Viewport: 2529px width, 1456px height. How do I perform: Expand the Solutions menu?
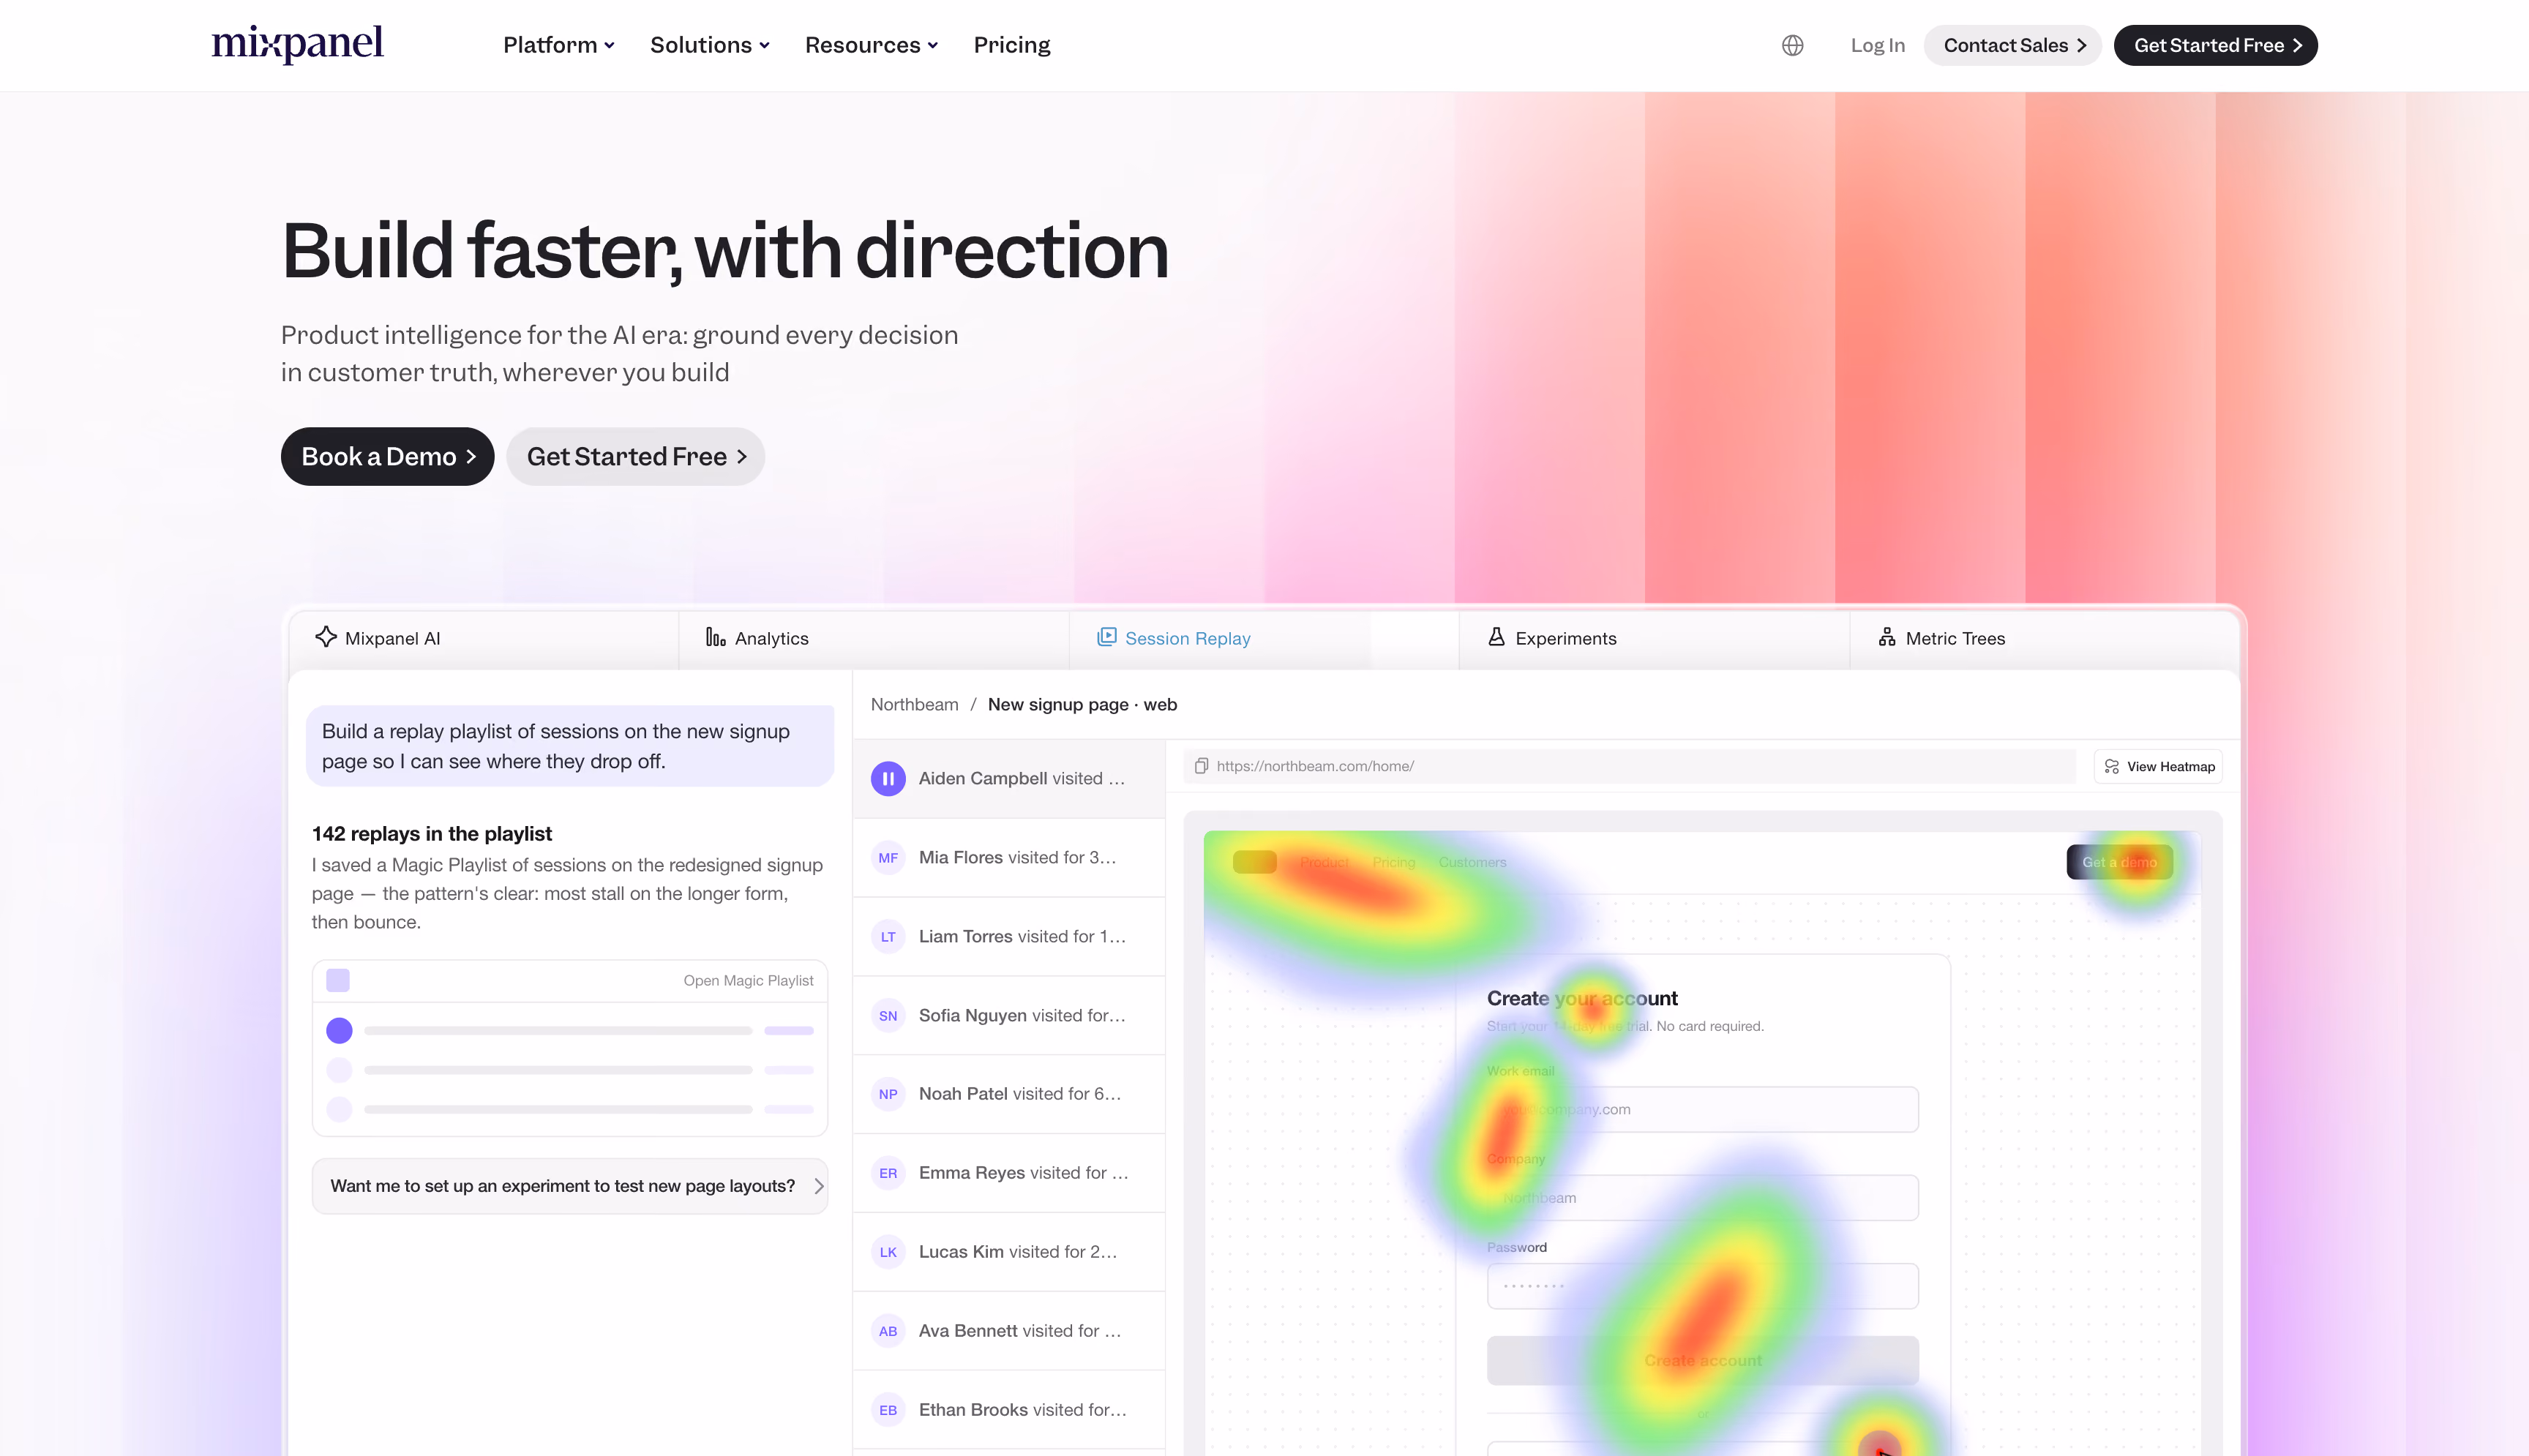709,45
